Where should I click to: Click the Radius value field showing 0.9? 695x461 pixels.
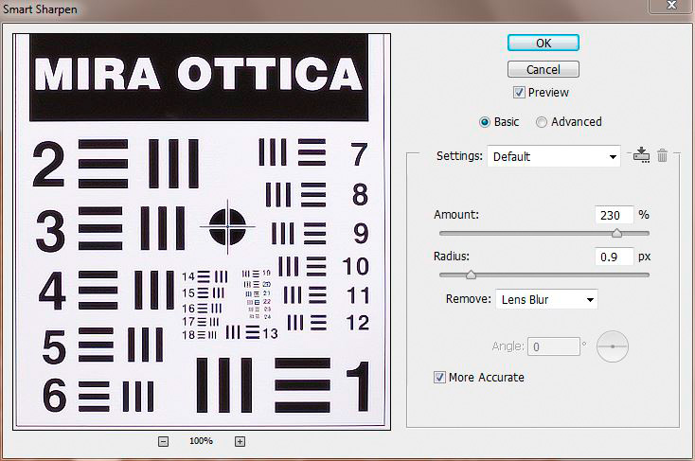pyautogui.click(x=615, y=257)
